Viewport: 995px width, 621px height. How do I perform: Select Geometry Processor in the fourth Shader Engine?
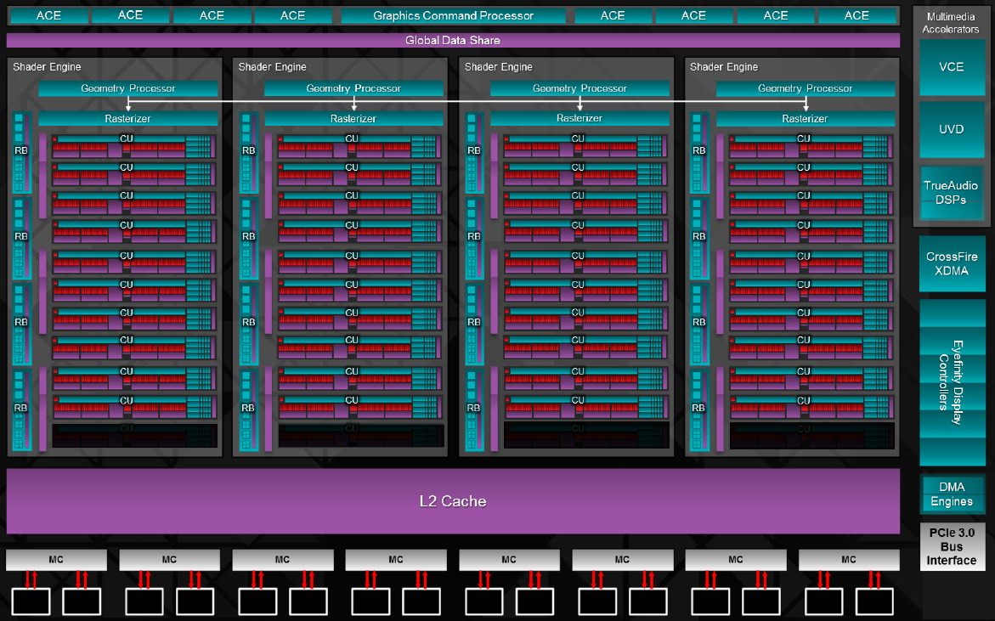(806, 88)
